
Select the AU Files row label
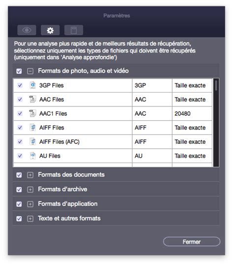point(50,156)
